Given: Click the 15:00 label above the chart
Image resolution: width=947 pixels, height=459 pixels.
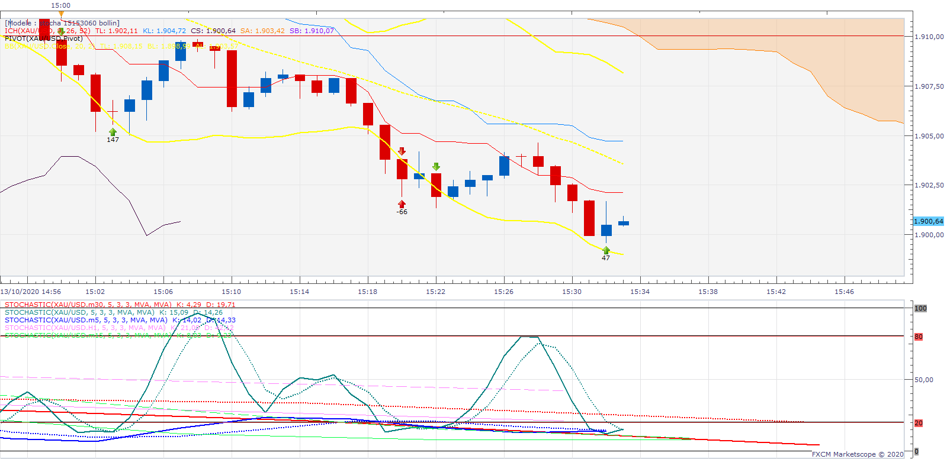Looking at the screenshot, I should 61,5.
